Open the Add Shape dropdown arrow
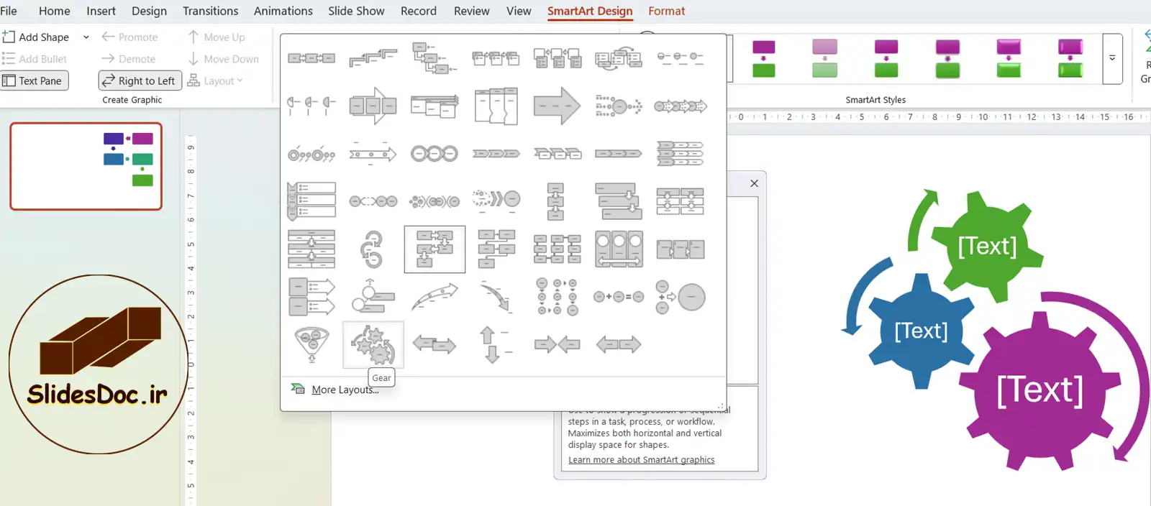 point(86,37)
